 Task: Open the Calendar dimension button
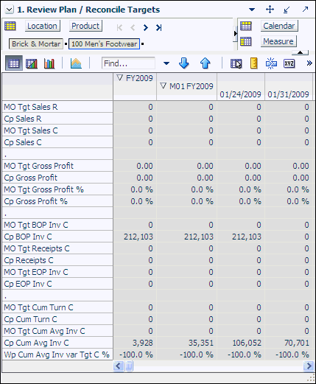[x=279, y=26]
